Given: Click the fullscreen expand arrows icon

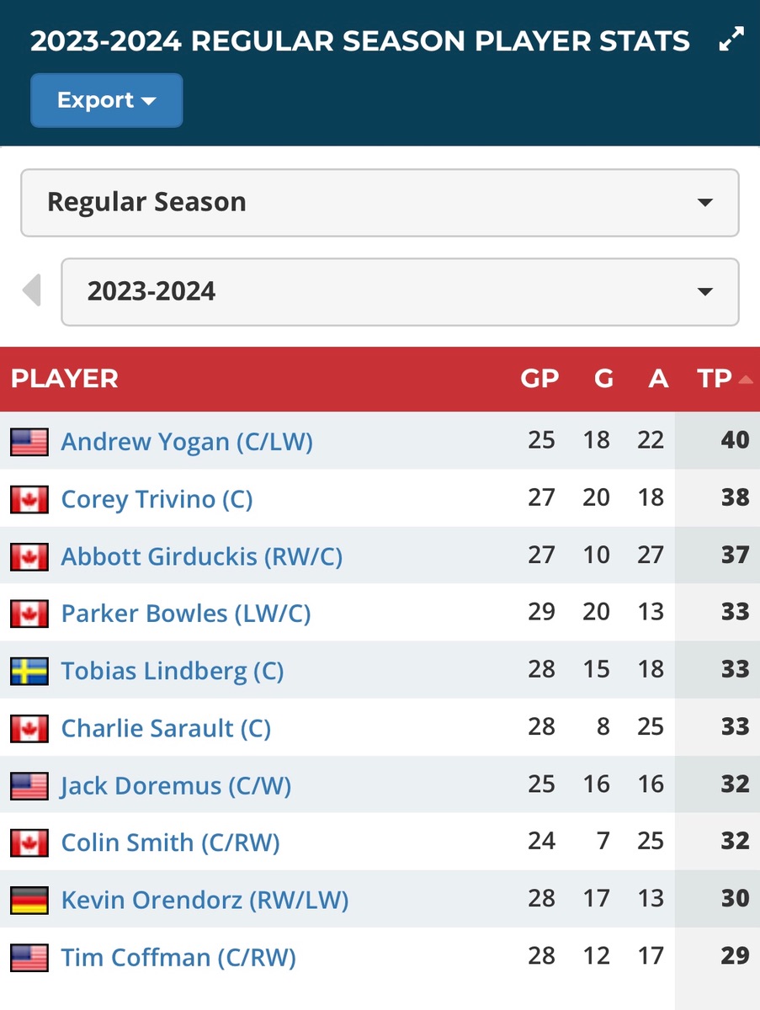Looking at the screenshot, I should tap(731, 40).
